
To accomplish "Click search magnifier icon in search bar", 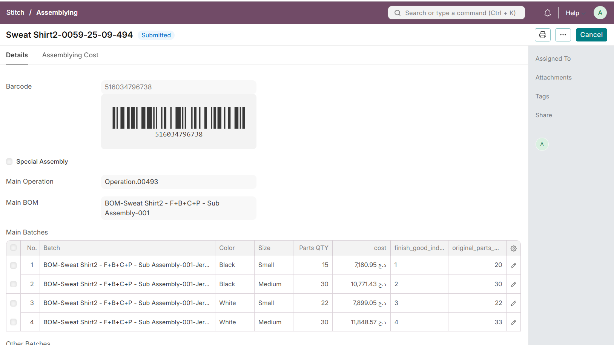I will 398,13.
